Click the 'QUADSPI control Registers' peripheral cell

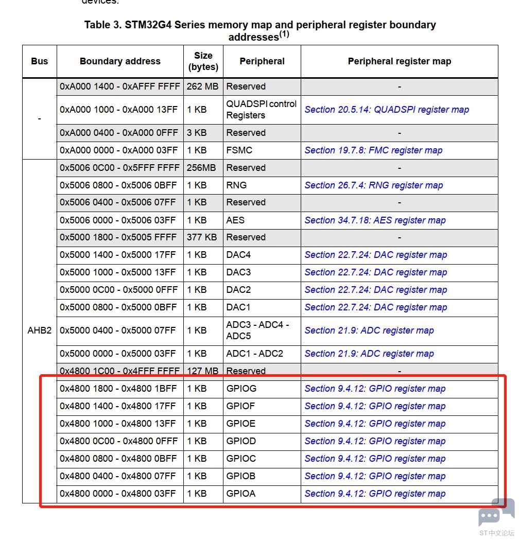(x=261, y=110)
